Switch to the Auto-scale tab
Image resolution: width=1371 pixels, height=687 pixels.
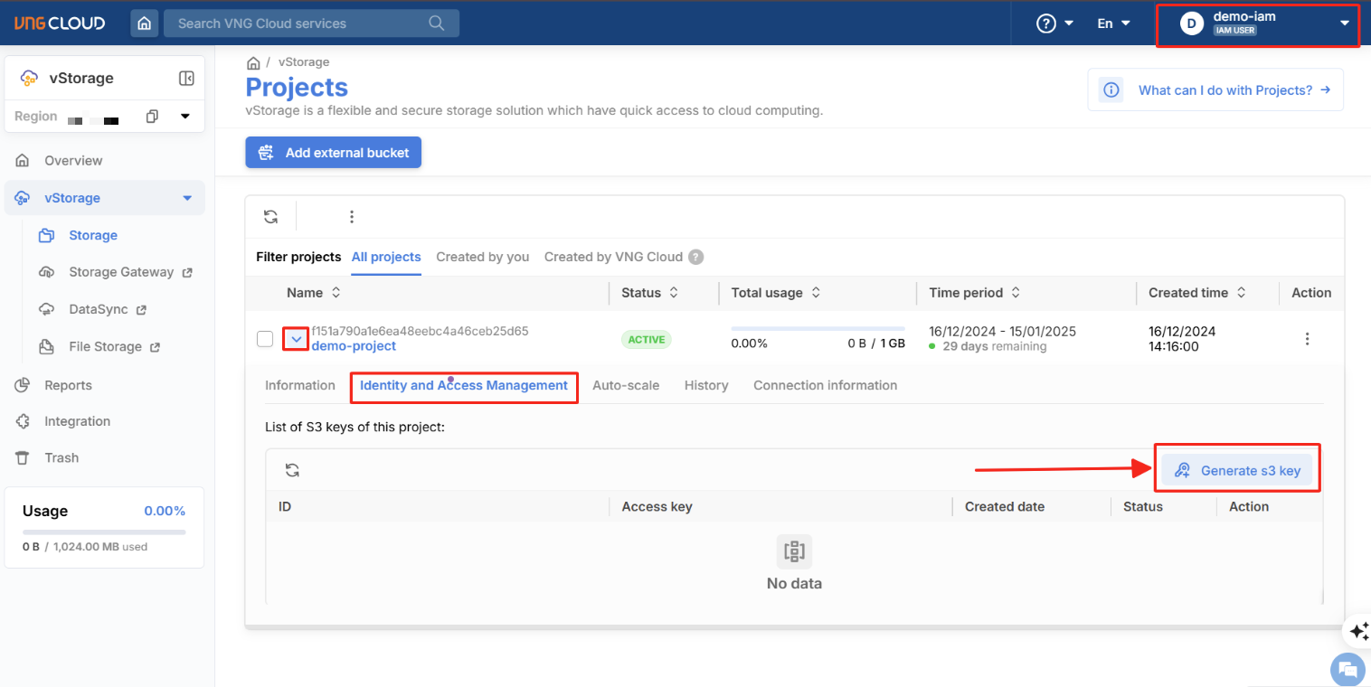[x=626, y=385]
